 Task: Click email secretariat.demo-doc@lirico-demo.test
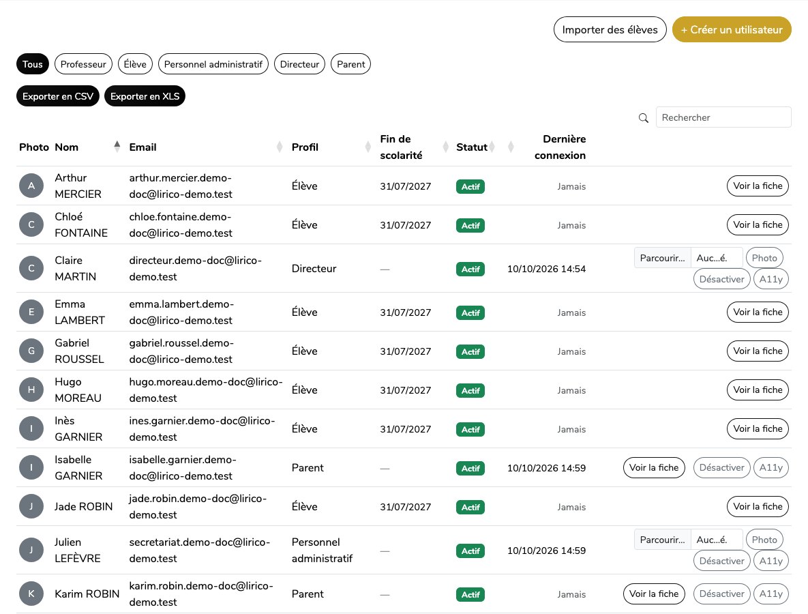[x=199, y=550]
